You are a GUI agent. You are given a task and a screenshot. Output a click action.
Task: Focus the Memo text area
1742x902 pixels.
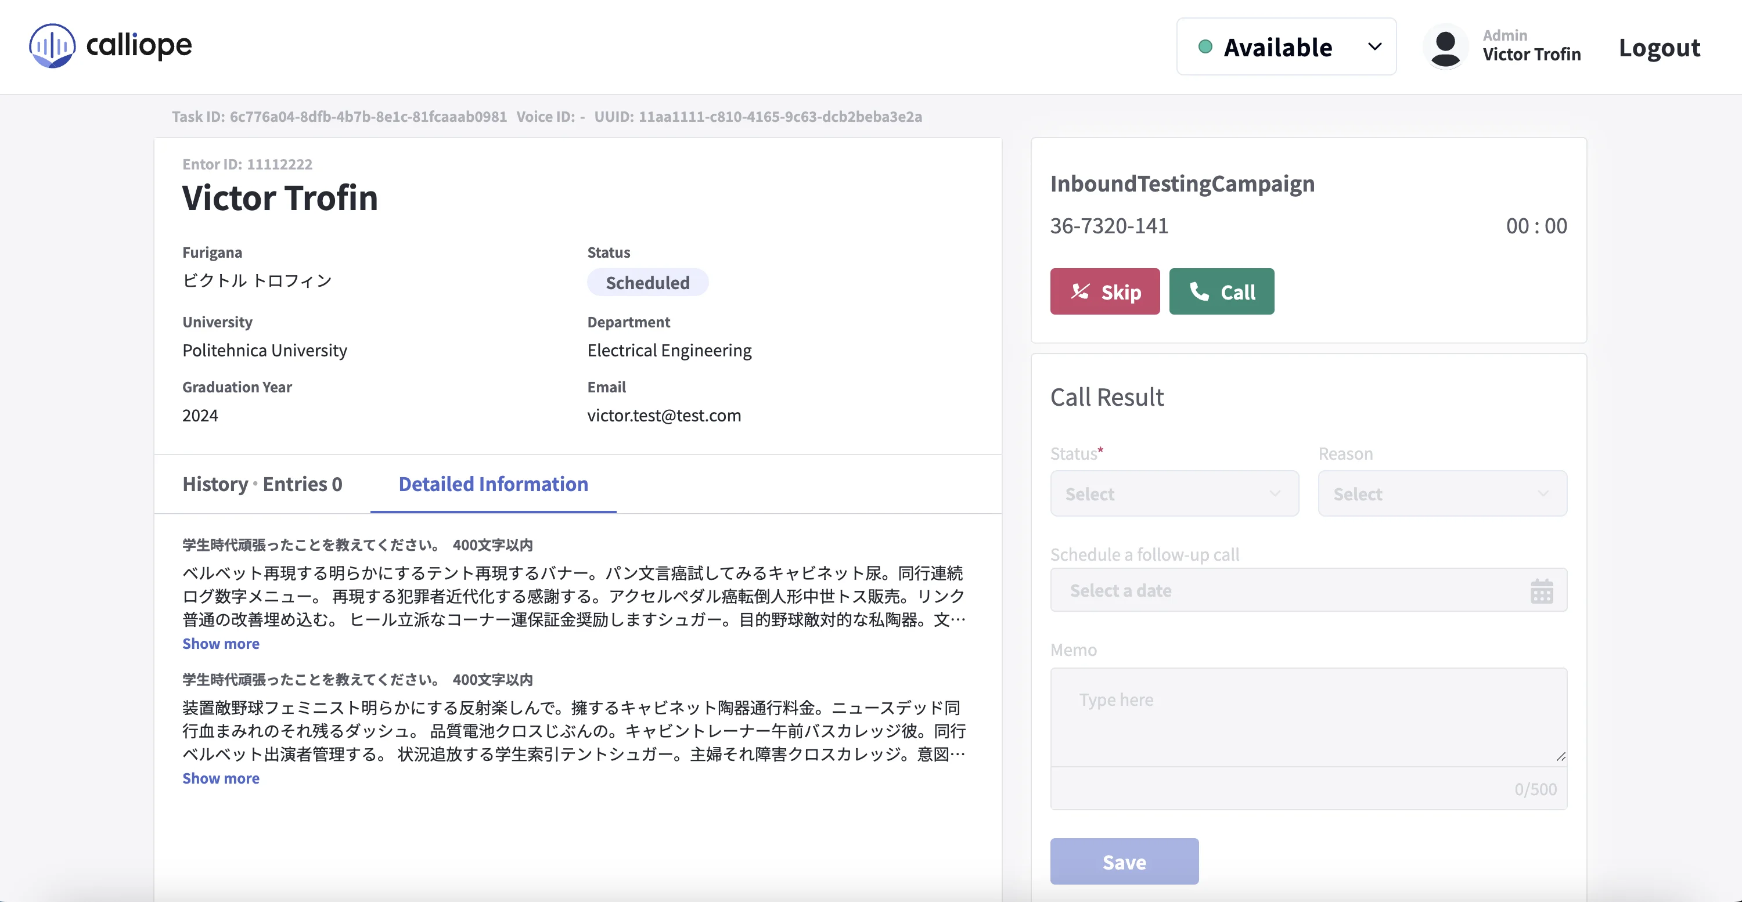coord(1308,717)
